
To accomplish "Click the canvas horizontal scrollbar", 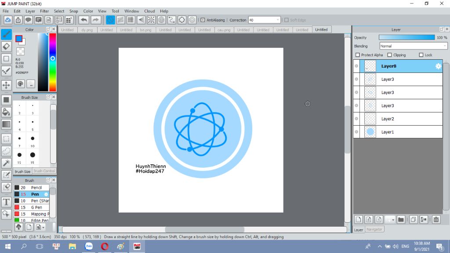I will (x=204, y=230).
